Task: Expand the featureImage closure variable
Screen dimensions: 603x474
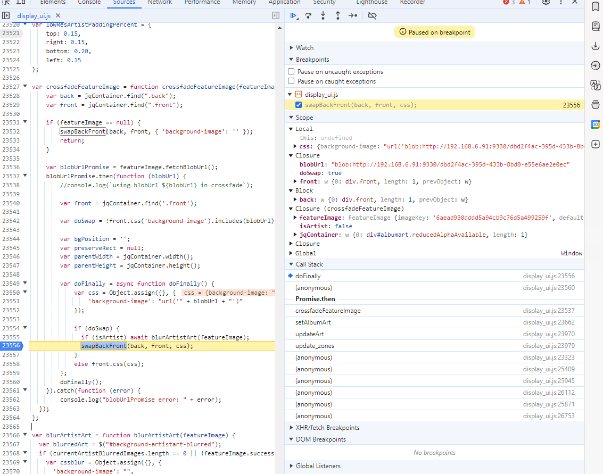Action: point(295,218)
